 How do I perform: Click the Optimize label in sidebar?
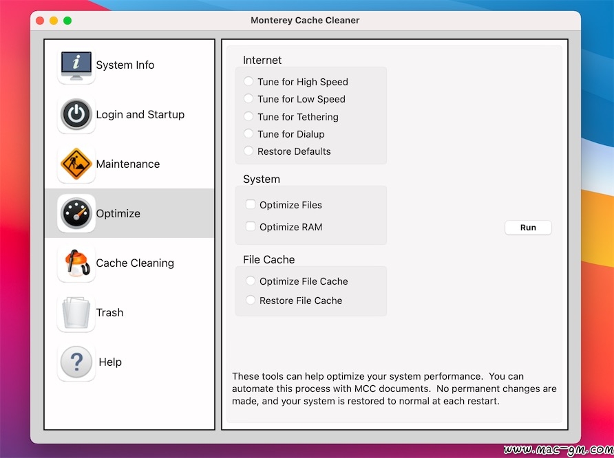click(118, 213)
